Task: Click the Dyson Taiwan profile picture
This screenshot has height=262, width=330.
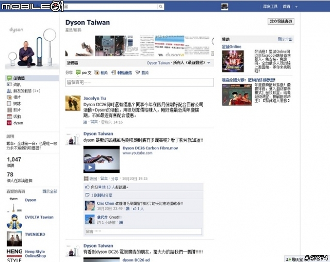Action: 32,47
